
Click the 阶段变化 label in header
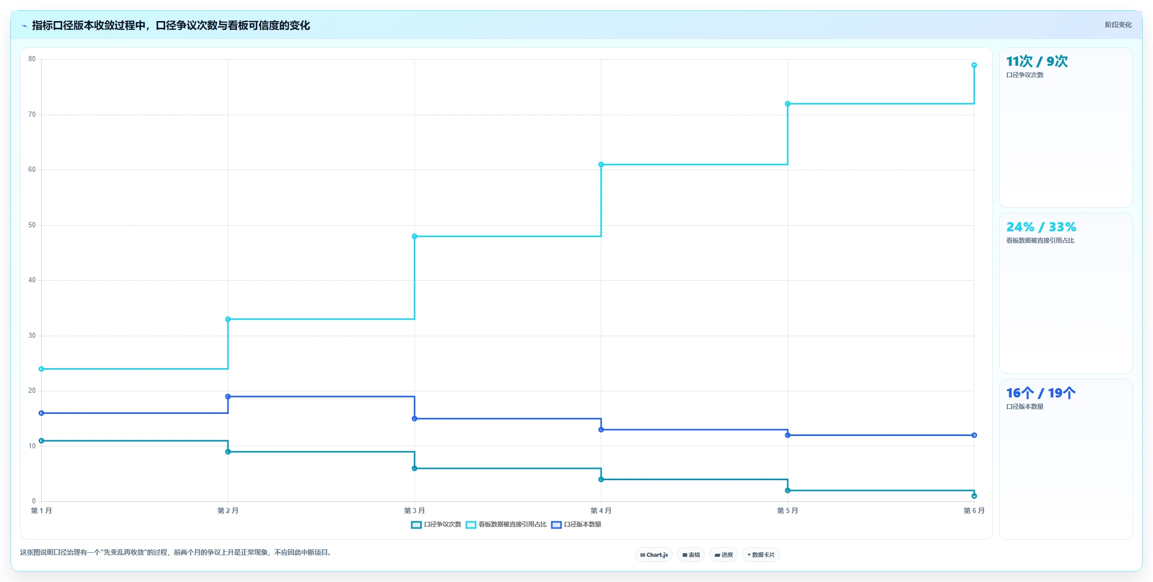coord(1118,25)
